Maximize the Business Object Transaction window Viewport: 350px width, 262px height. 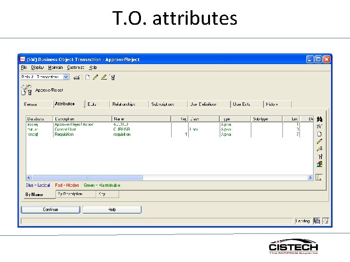point(318,59)
